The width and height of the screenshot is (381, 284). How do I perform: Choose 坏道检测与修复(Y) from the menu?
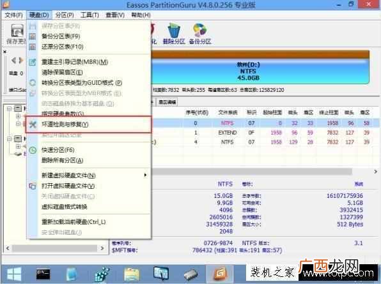click(88, 124)
